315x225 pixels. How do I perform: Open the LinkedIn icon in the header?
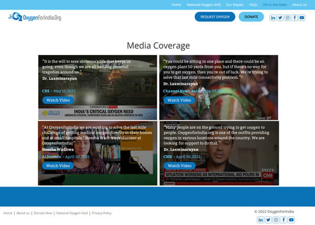point(273,17)
